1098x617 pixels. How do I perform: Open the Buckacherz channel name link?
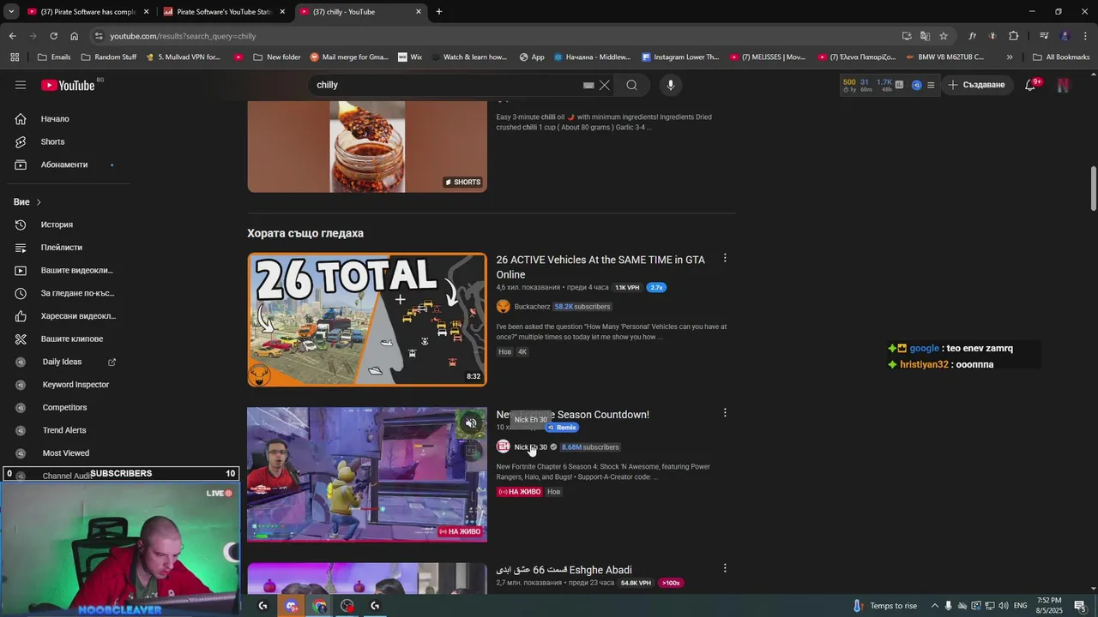pos(532,307)
